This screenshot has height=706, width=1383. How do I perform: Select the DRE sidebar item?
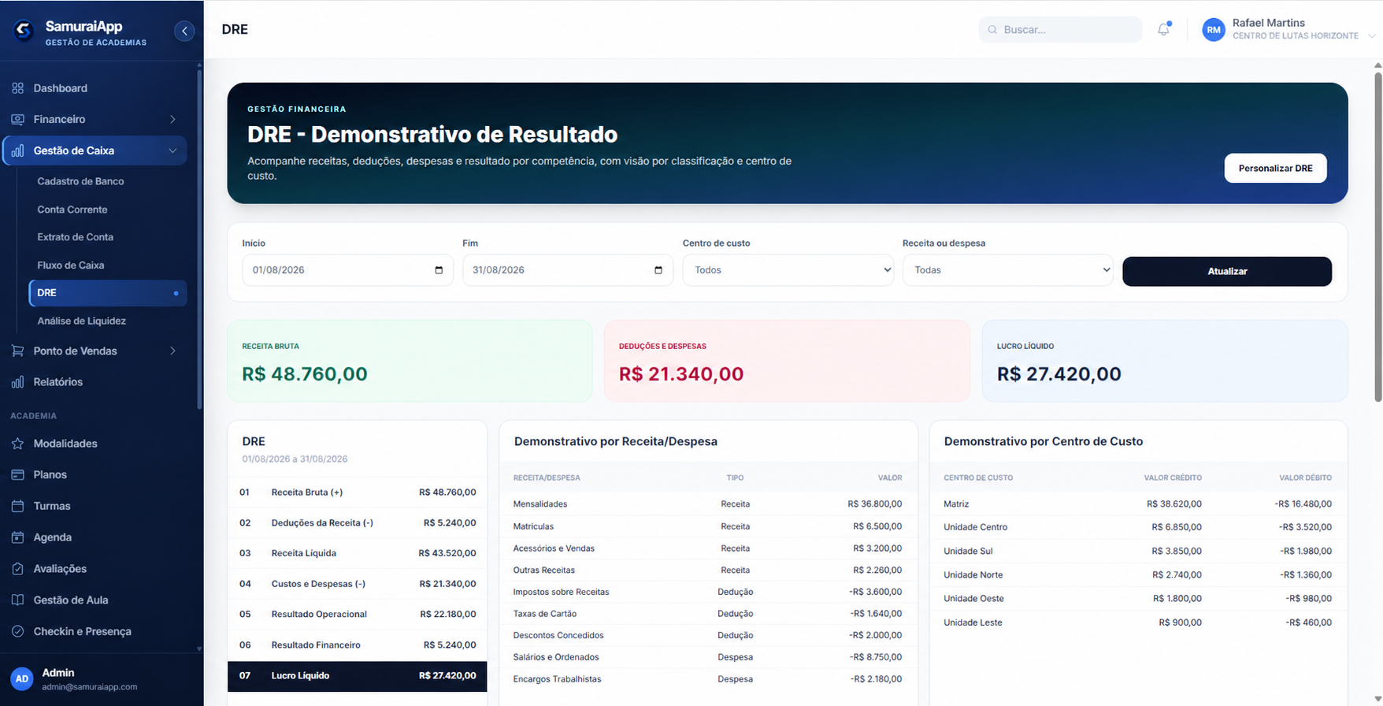[x=108, y=293]
